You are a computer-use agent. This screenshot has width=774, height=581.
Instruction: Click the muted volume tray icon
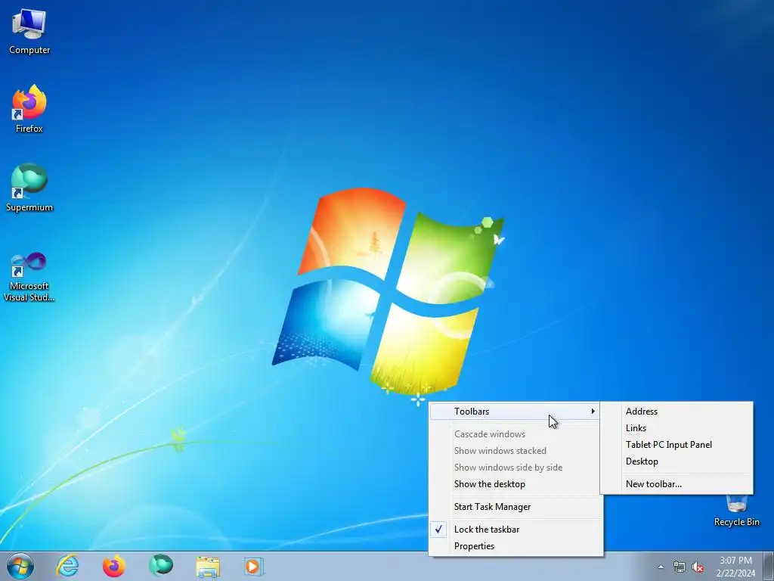pyautogui.click(x=698, y=567)
